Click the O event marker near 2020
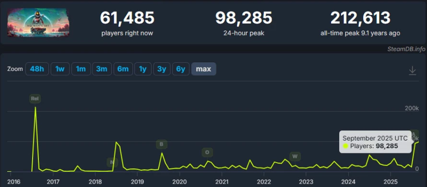 pos(207,152)
